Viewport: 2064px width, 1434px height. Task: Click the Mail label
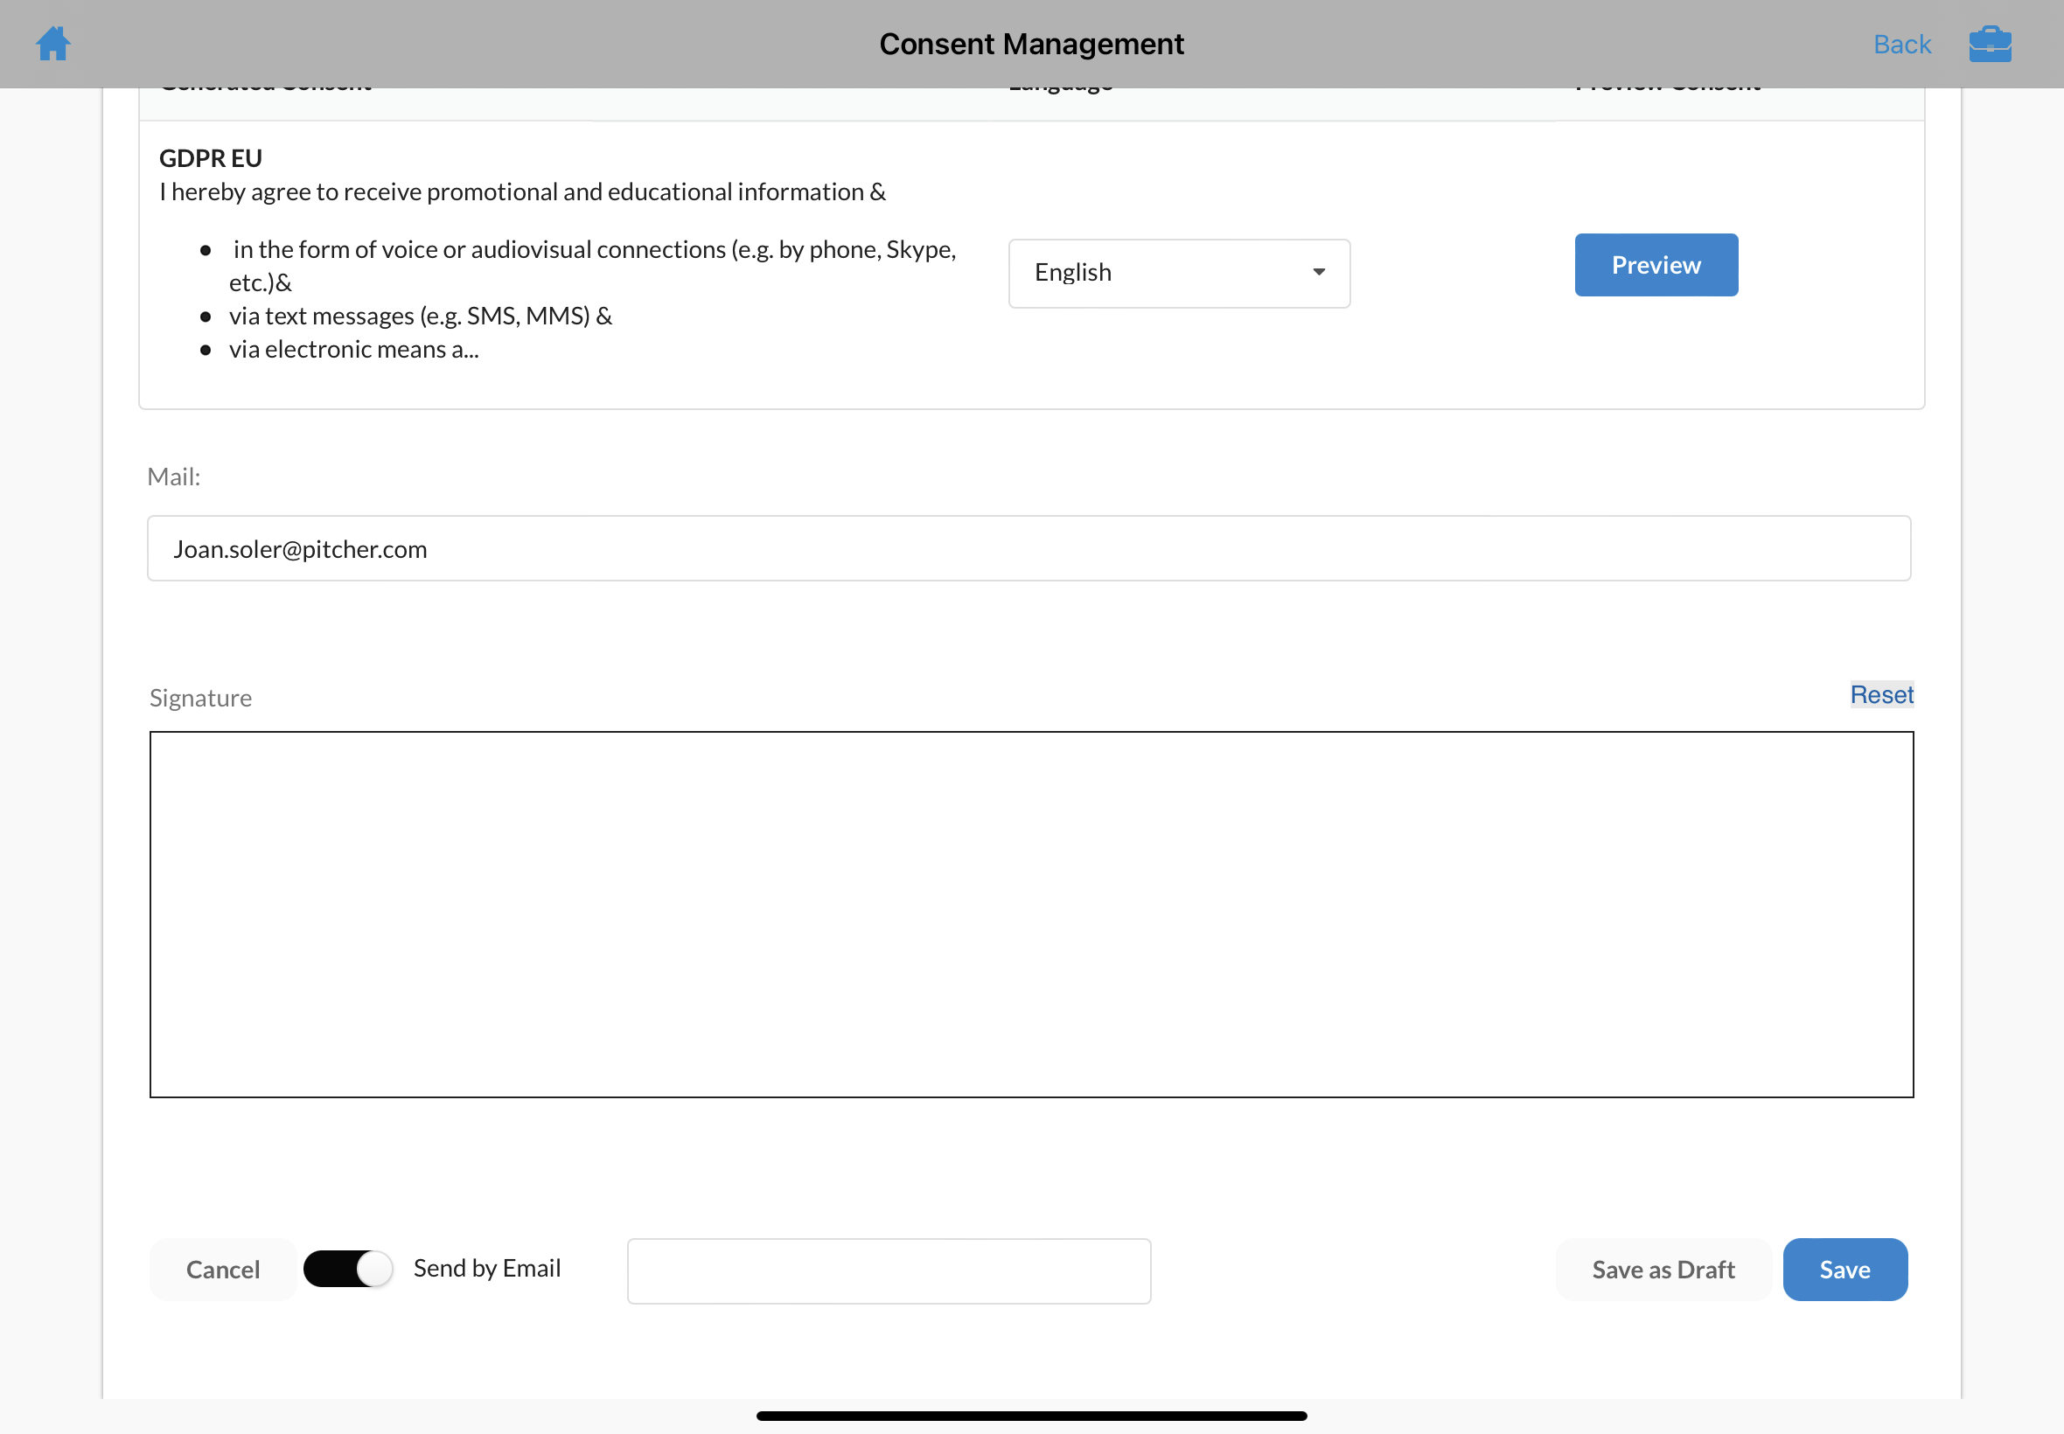173,477
